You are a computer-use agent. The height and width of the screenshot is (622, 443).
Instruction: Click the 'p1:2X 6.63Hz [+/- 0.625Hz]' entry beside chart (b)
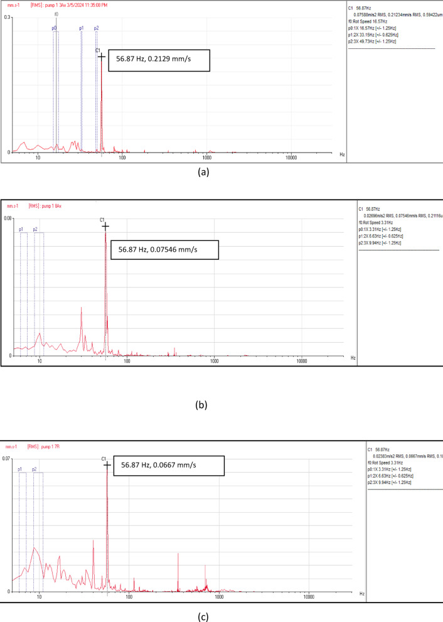click(x=381, y=236)
